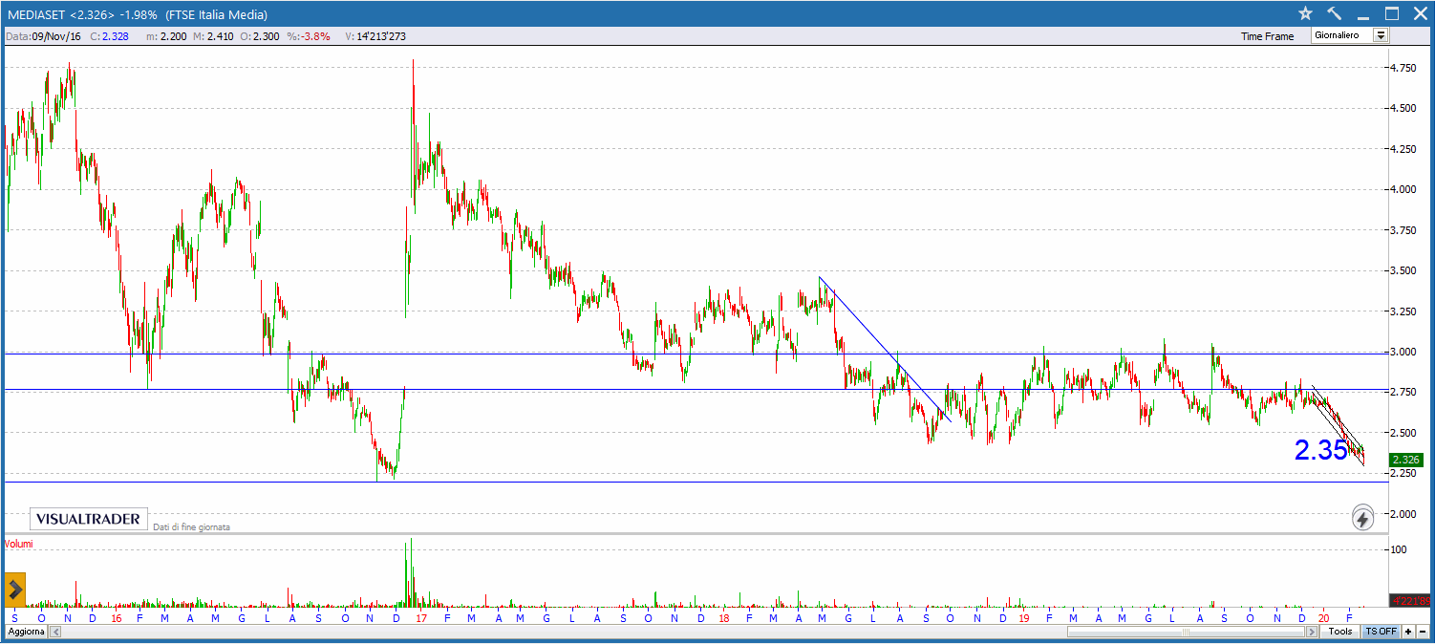Click the 2.326 current price label
This screenshot has width=1435, height=644.
coord(1406,460)
